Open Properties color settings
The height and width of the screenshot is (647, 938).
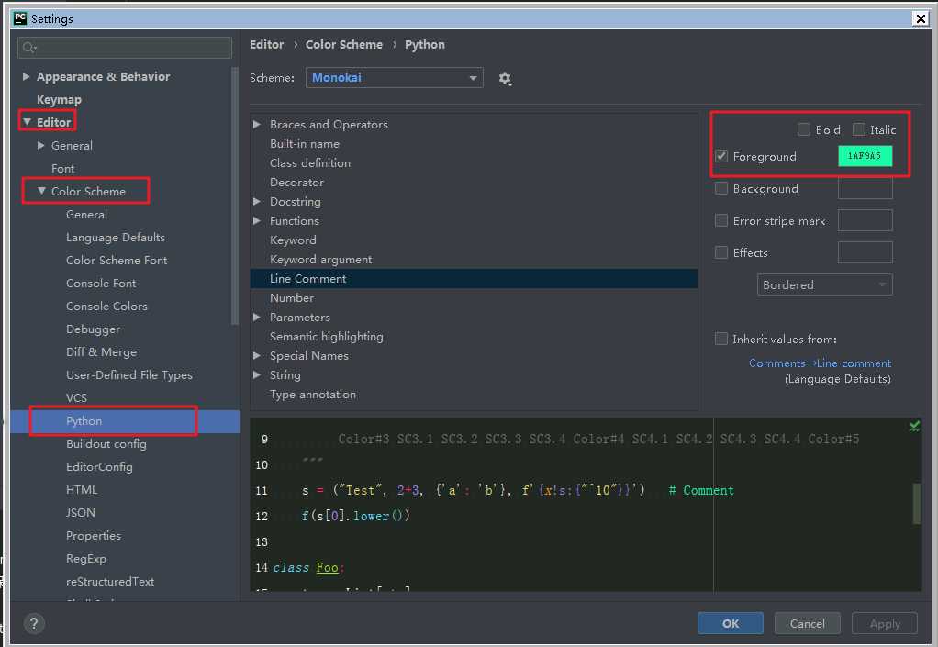[94, 536]
